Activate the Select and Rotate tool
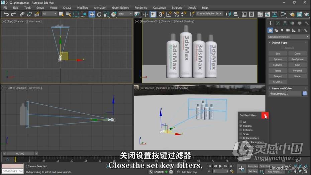Image resolution: width=311 pixels, height=175 pixels. pyautogui.click(x=99, y=14)
